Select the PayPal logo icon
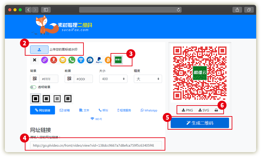261x157 pixels. (x=99, y=60)
